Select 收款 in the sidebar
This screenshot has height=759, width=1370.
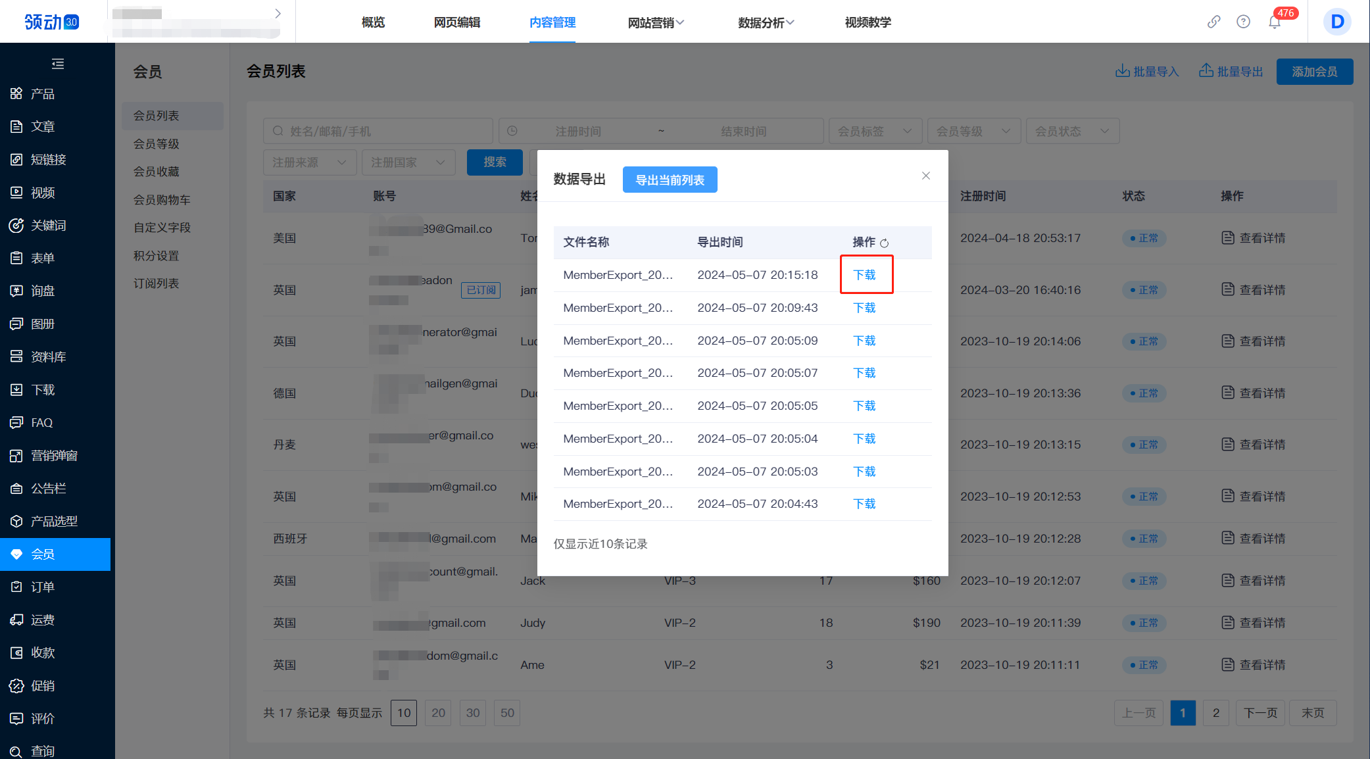pyautogui.click(x=42, y=652)
